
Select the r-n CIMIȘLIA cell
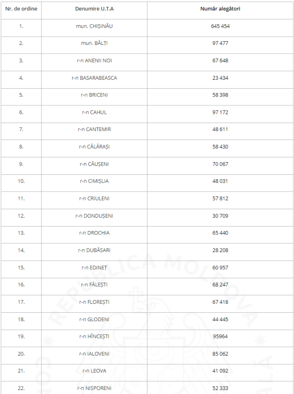[94, 181]
